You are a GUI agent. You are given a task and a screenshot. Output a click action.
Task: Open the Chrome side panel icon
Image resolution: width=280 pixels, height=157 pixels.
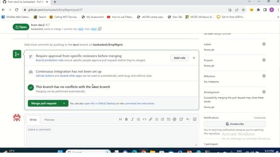click(x=265, y=10)
